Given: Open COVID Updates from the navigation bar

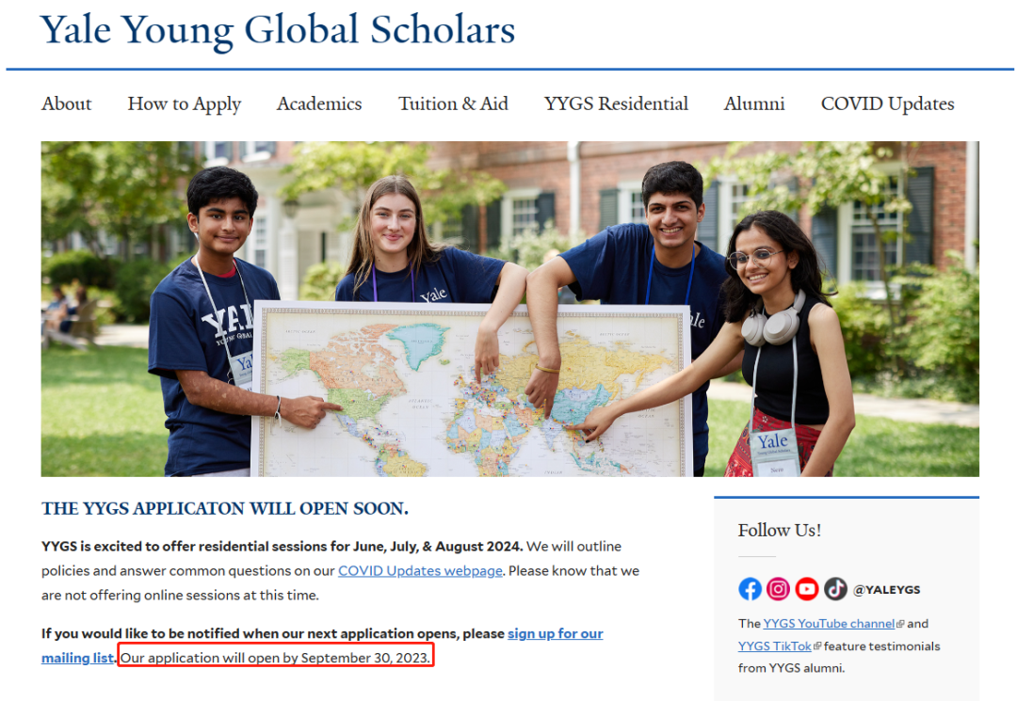Looking at the screenshot, I should (887, 104).
